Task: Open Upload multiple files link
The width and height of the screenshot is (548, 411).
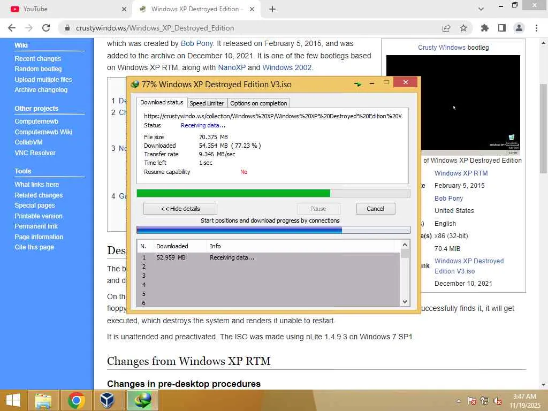Action: [x=43, y=79]
